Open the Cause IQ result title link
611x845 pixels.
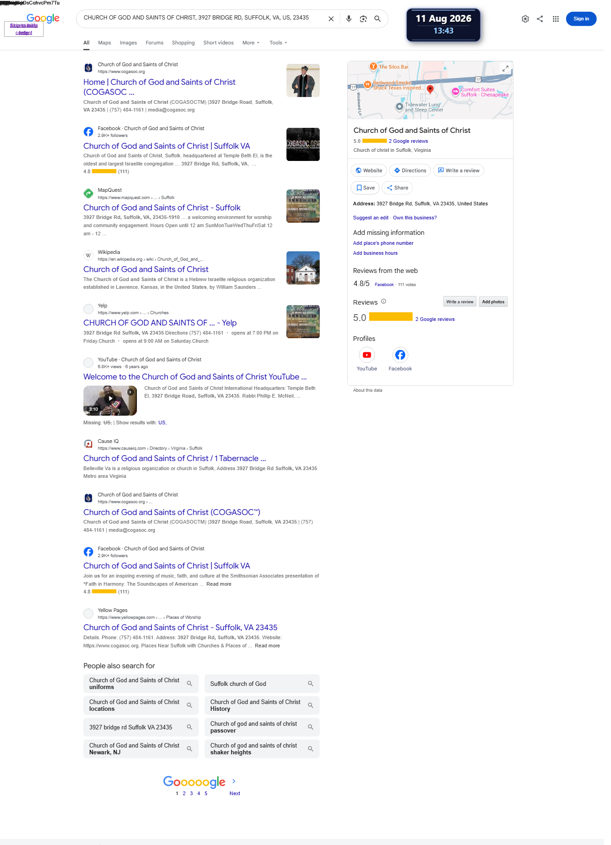point(175,458)
